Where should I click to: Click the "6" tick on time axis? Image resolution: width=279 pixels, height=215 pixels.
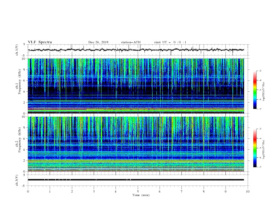(160, 191)
